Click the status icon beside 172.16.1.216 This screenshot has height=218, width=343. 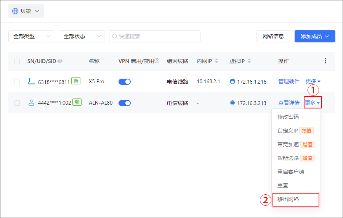(232, 81)
